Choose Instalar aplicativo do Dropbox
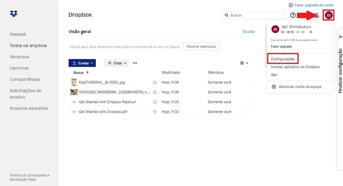This screenshot has height=186, width=343. (x=295, y=67)
